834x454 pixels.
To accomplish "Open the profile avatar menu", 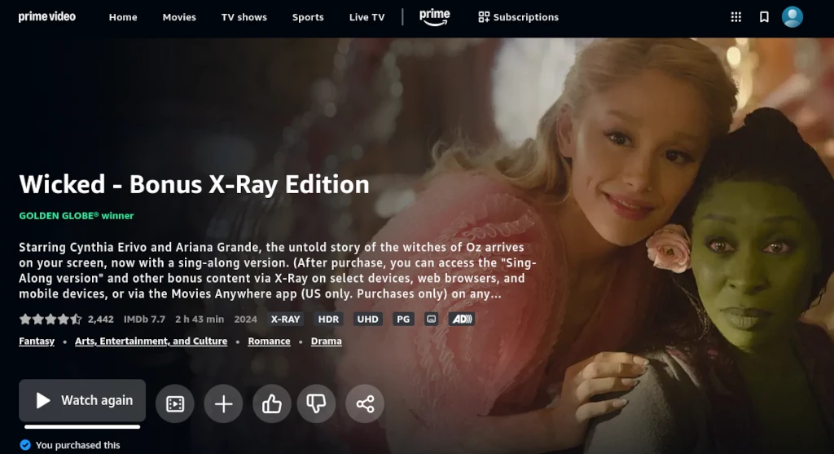I will click(792, 17).
